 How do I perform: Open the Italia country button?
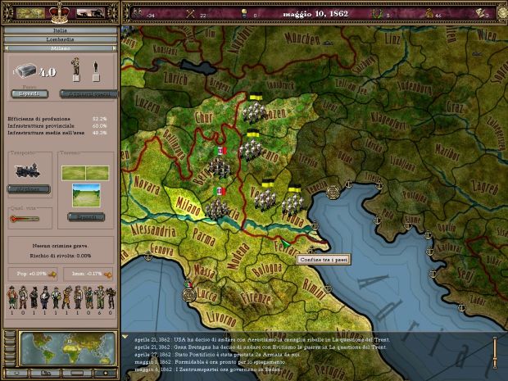[x=61, y=30]
